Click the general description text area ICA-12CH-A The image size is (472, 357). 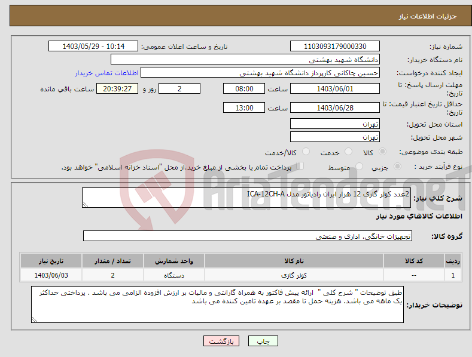pyautogui.click(x=246, y=198)
